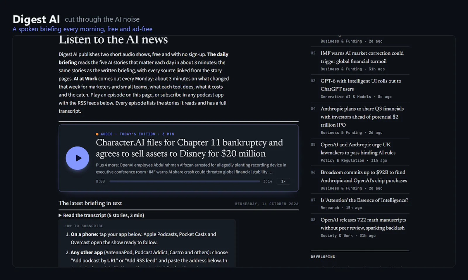Open OpenAI releases 722 math manuscripts story
Viewport: 468px width, 280px height.
point(363,224)
